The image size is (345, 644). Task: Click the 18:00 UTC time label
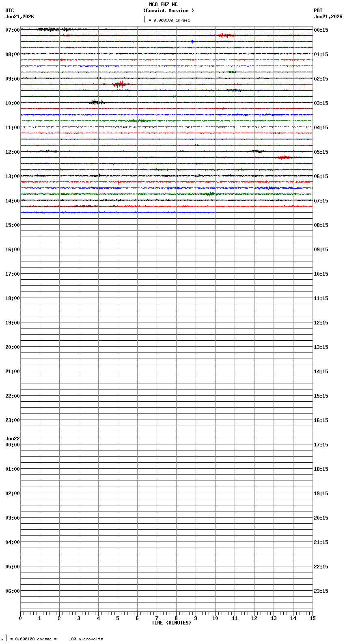tap(13, 298)
